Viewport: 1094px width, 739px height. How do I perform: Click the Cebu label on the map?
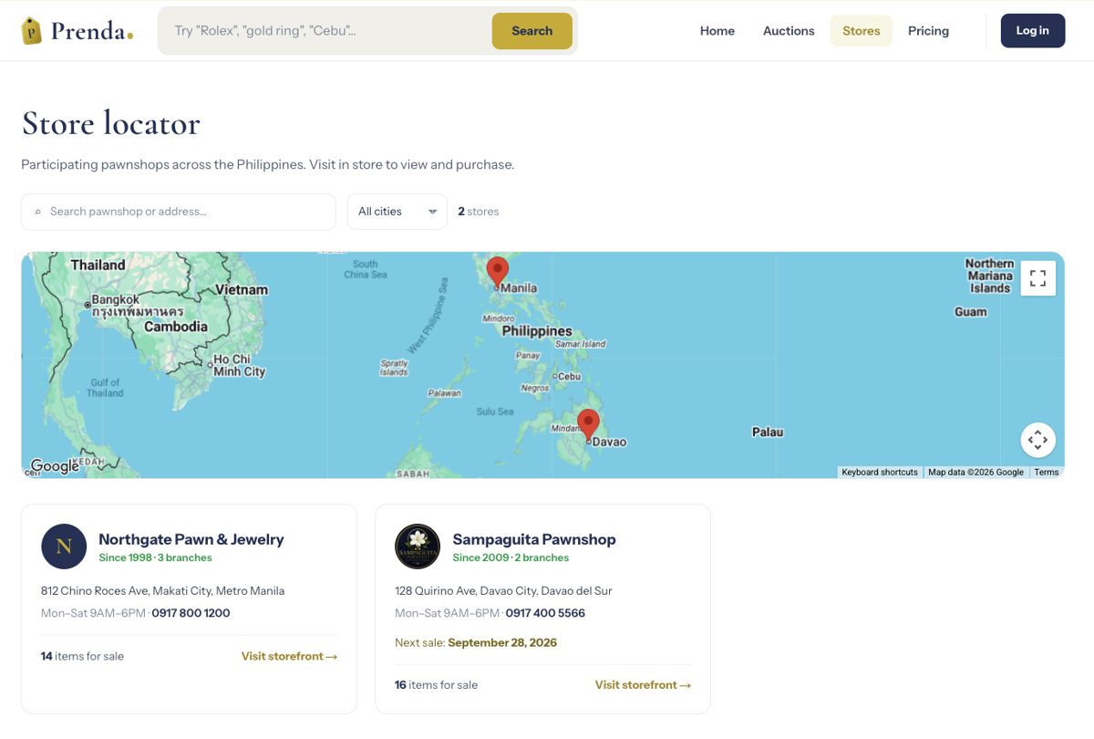569,376
